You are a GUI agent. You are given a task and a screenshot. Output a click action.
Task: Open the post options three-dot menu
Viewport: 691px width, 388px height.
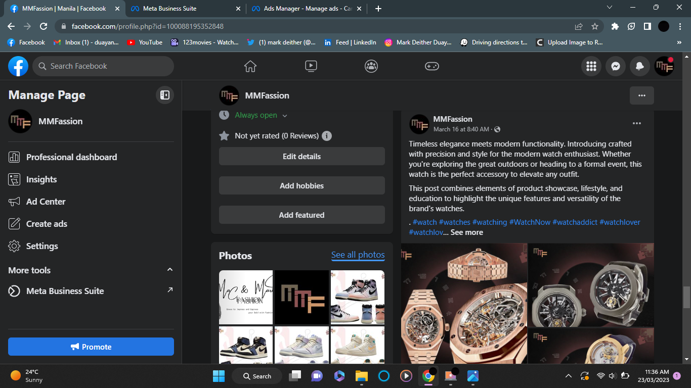coord(637,123)
